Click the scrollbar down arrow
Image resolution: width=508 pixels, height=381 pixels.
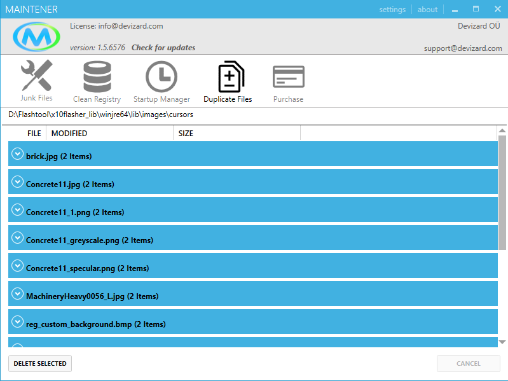502,342
